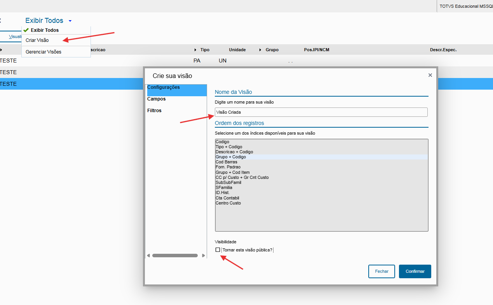
Task: Select the Grupo + Codigo index
Action: point(321,157)
